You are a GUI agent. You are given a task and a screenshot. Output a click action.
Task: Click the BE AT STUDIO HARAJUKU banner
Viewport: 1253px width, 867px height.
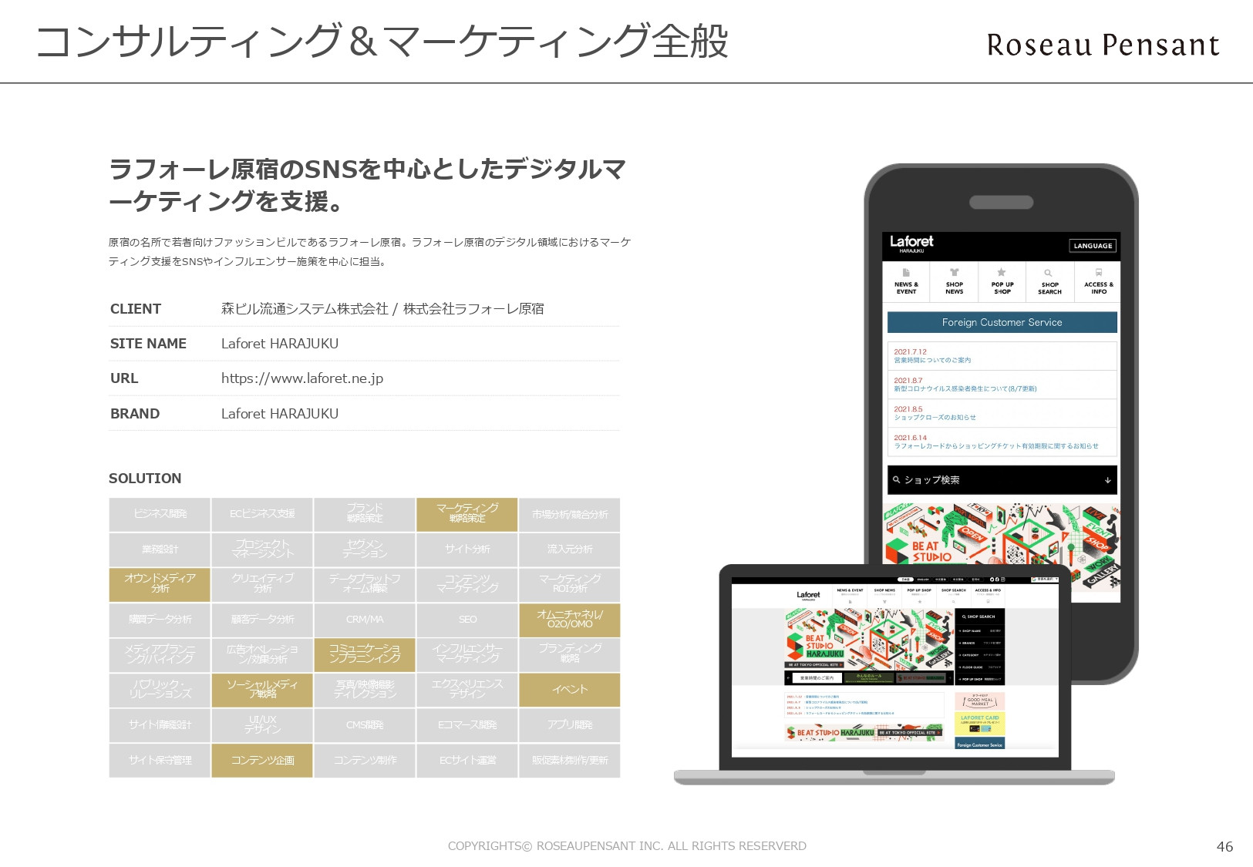tap(864, 732)
